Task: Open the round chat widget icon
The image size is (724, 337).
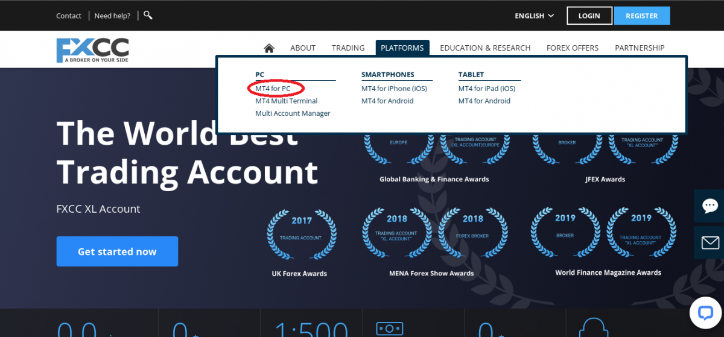Action: pos(706,312)
